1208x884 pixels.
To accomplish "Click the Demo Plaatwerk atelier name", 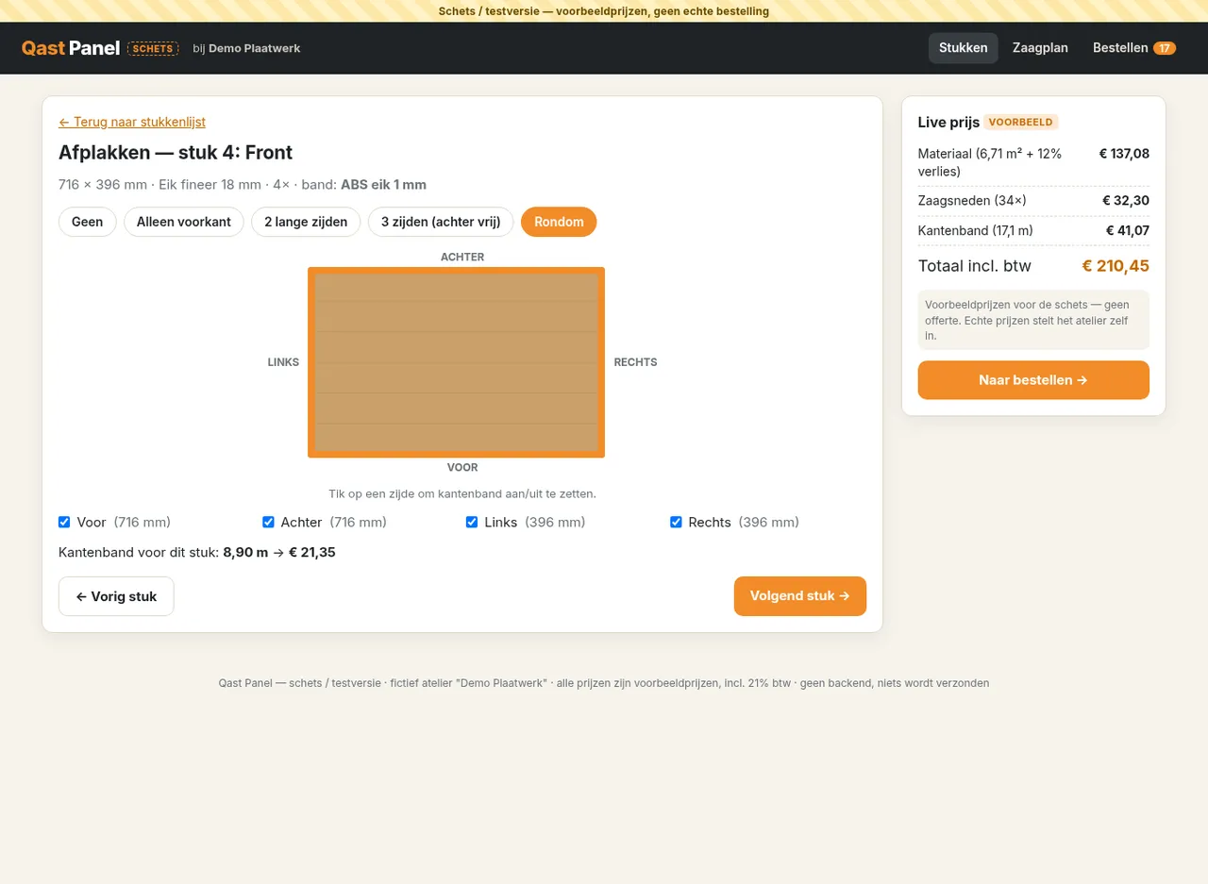I will (x=255, y=48).
